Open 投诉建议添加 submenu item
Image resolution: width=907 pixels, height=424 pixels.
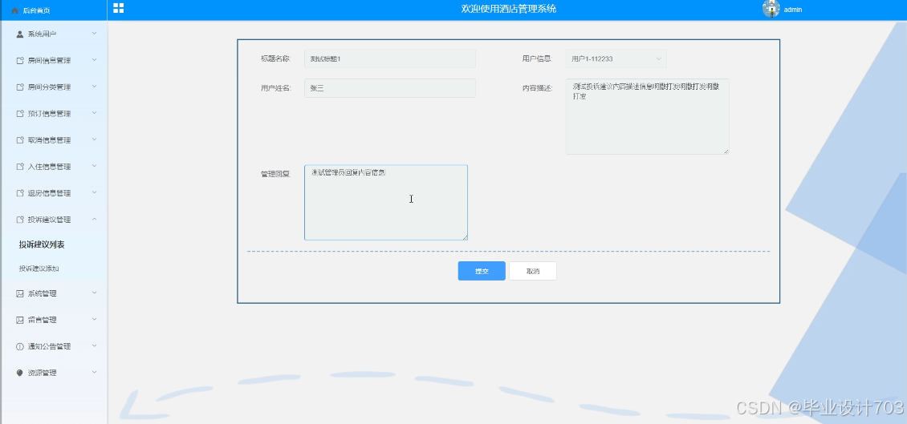click(x=39, y=269)
